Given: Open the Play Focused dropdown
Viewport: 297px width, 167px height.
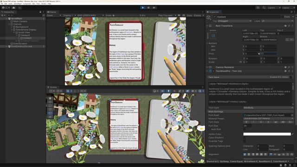Looking at the screenshot, I should point(167,15).
